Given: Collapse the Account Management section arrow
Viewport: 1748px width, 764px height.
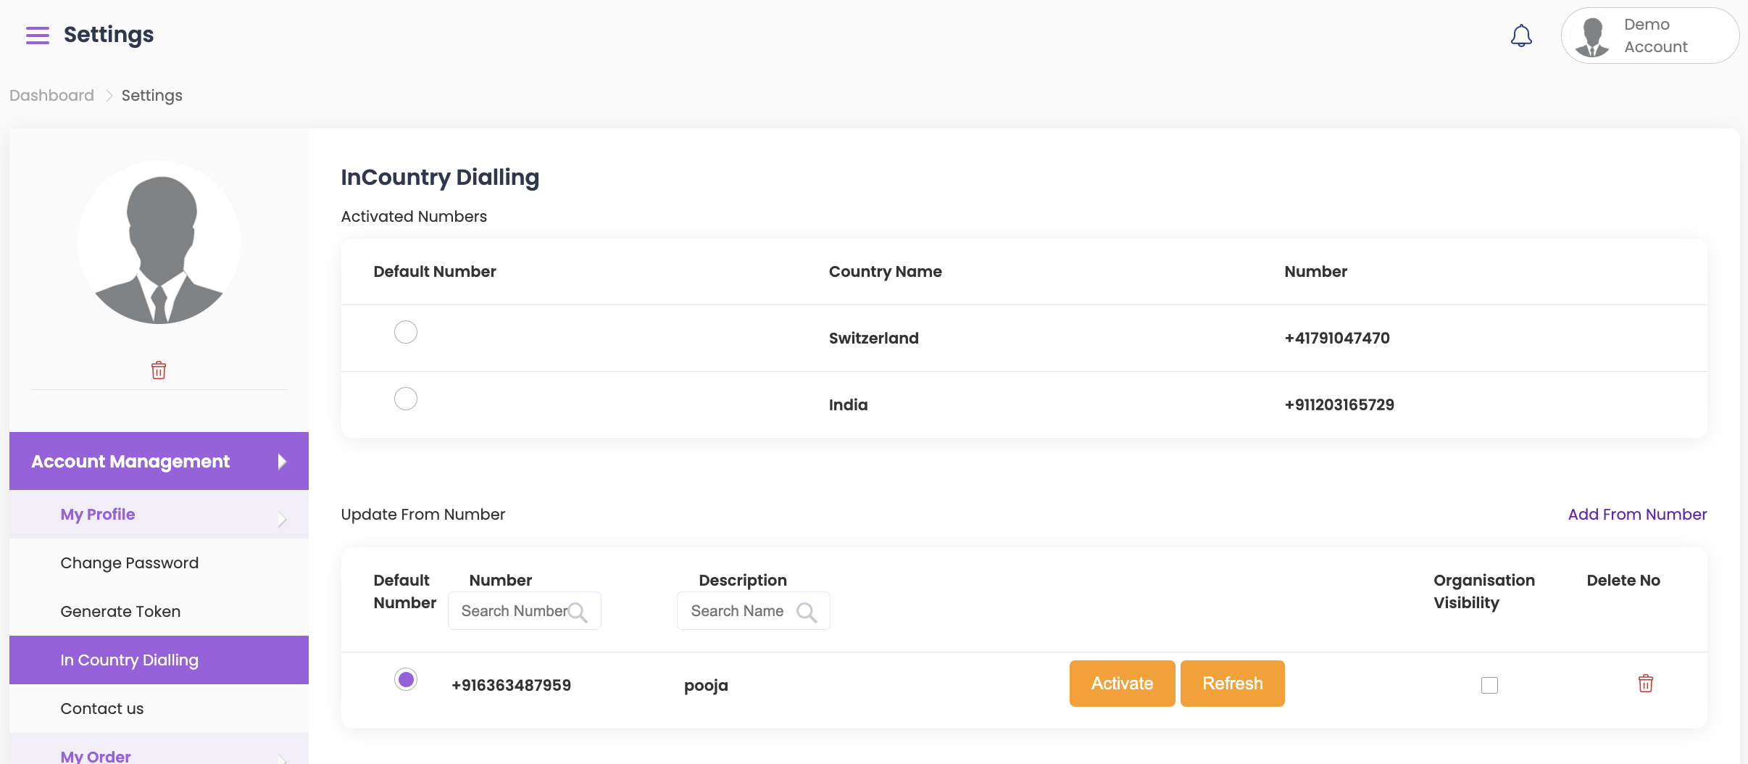Looking at the screenshot, I should pos(282,462).
